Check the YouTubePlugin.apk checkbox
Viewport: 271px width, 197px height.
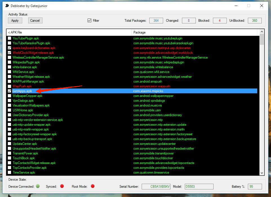coord(10,38)
